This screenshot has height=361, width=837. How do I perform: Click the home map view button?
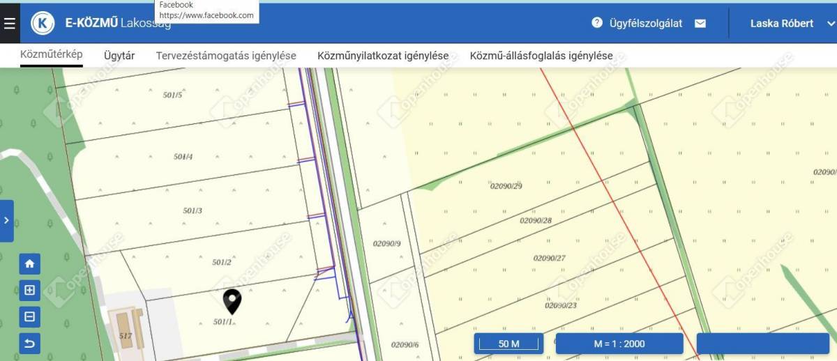point(29,264)
